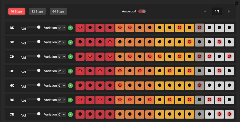Enable BD step 2

[90, 28]
